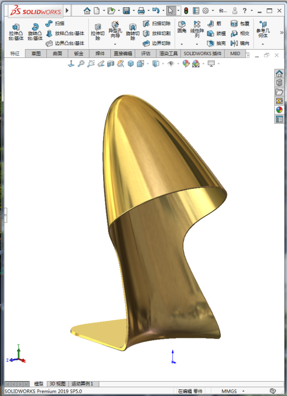Open the Options gear icon
Viewport: 287px width, 396px height.
click(x=206, y=10)
